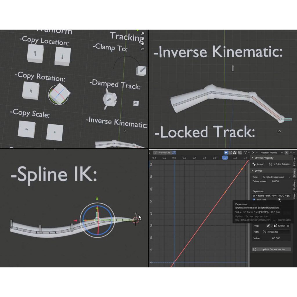Open the Prop ID type dropdown
This screenshot has width=297, height=297.
pos(269,226)
